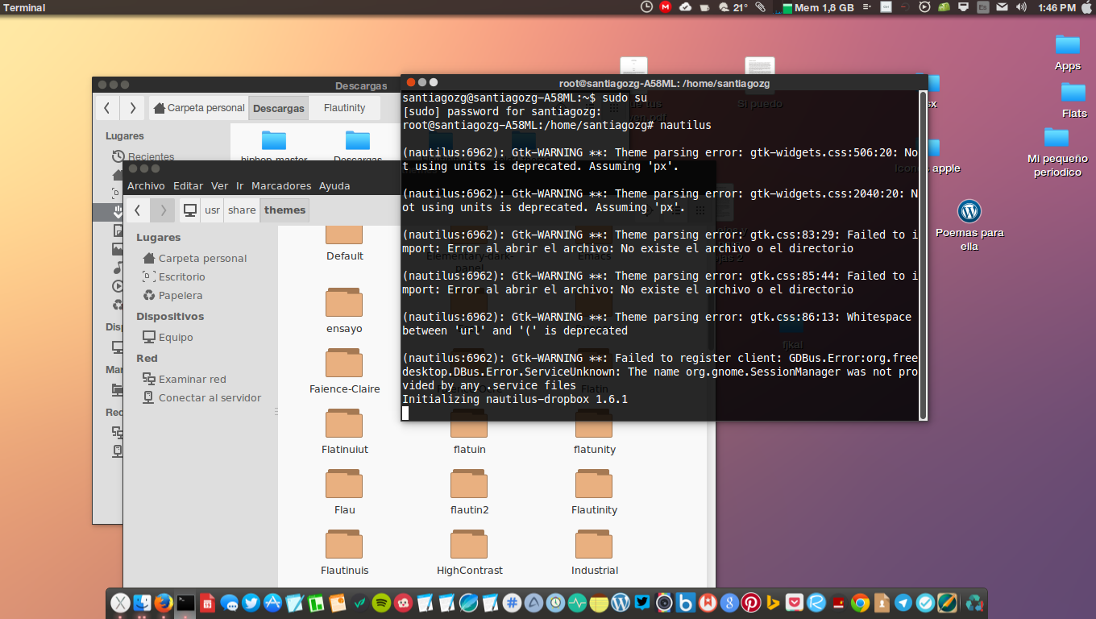Select the HighContrast folder
Screen dimensions: 1096x619
(469, 552)
